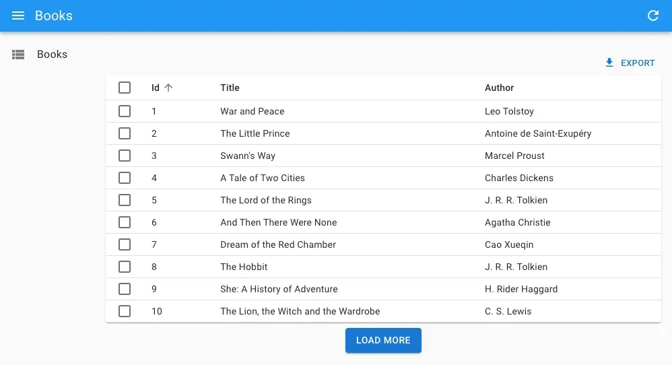The image size is (672, 365).
Task: Open the A Tale of Two Cities row
Action: [262, 178]
